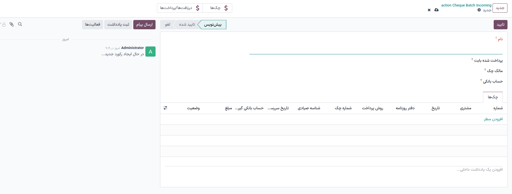Open the چک‌ها smart button with dollar icon
Viewport: 512px width, 194px height.
click(x=218, y=8)
